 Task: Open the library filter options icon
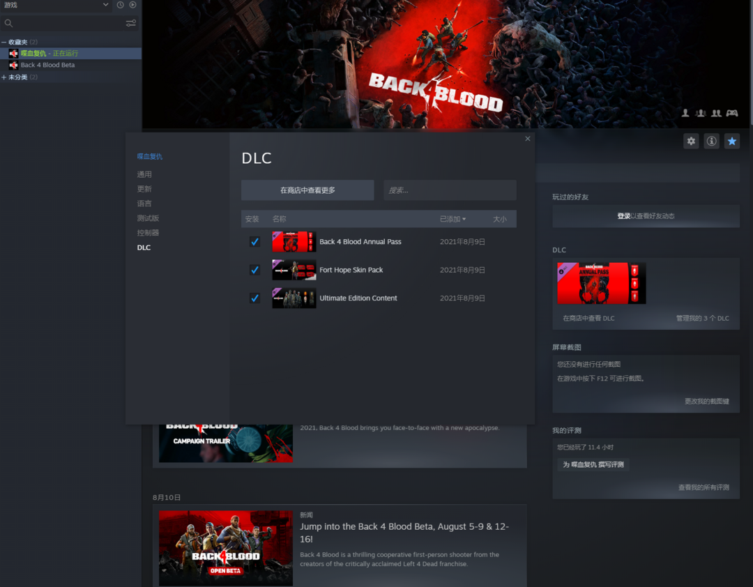[130, 23]
